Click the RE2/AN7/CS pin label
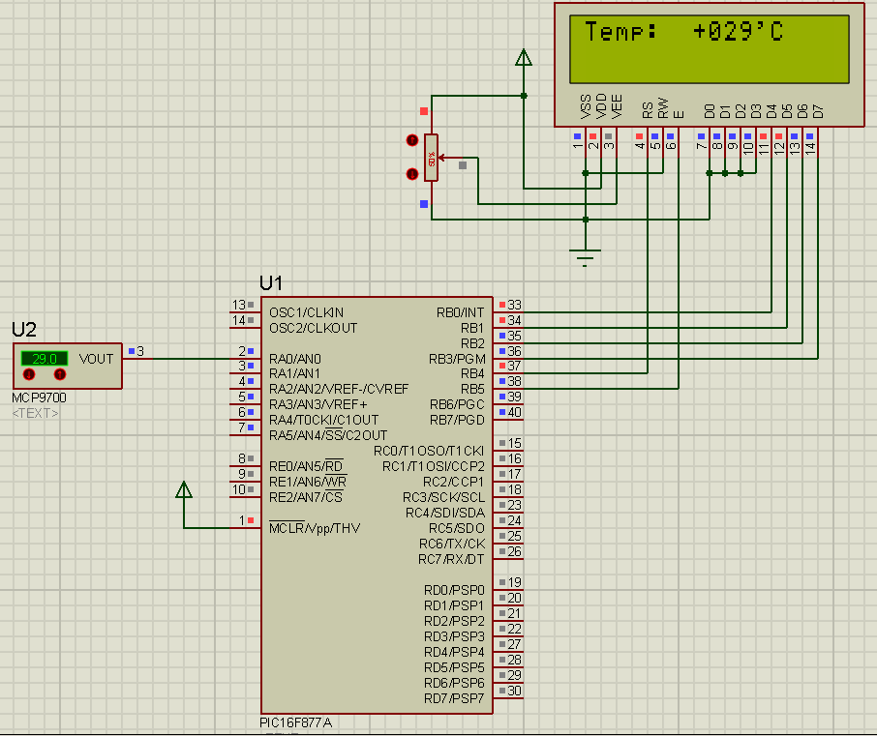877x736 pixels. pos(306,497)
